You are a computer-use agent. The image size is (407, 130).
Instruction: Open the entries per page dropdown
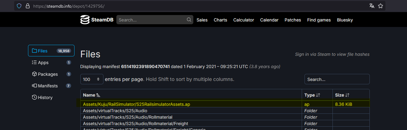(x=91, y=79)
